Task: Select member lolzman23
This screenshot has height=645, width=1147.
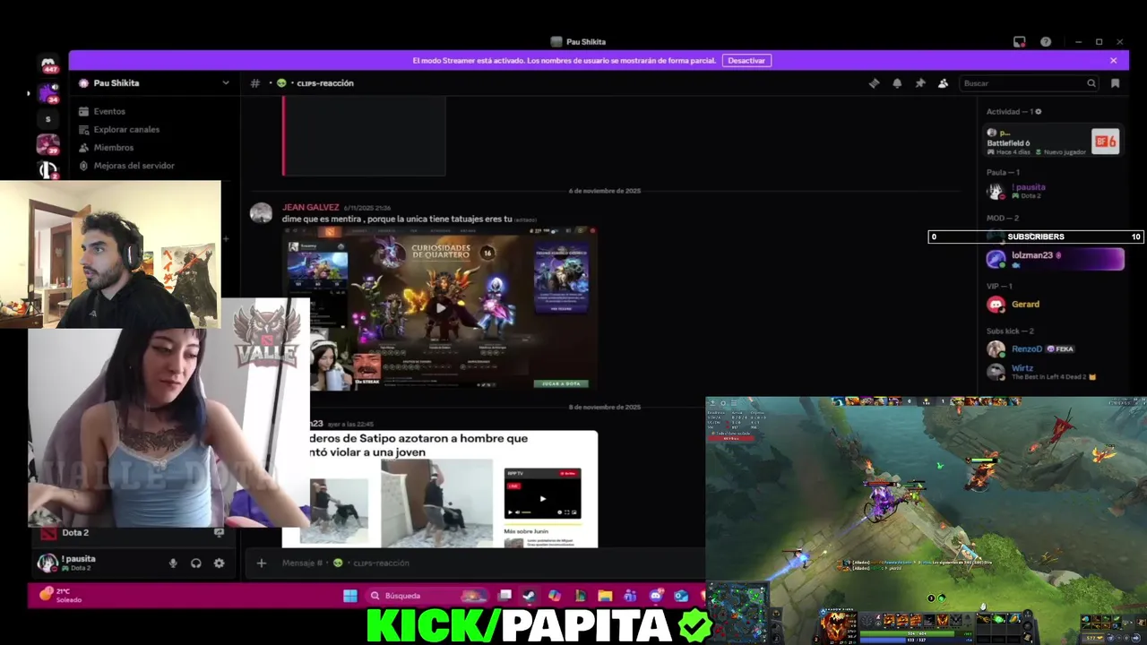Action: pyautogui.click(x=1054, y=259)
